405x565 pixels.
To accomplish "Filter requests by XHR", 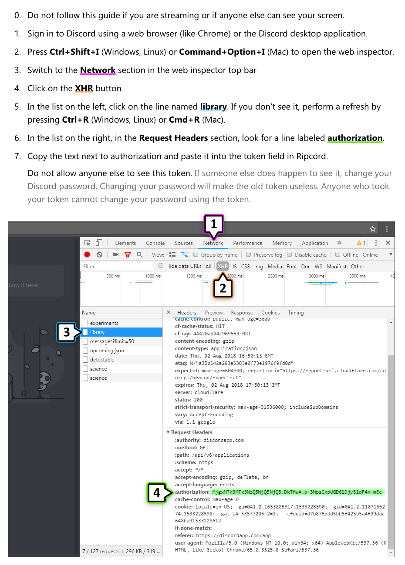I will 223,266.
